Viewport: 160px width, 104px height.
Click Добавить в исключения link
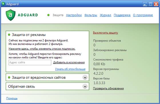click(x=69, y=62)
